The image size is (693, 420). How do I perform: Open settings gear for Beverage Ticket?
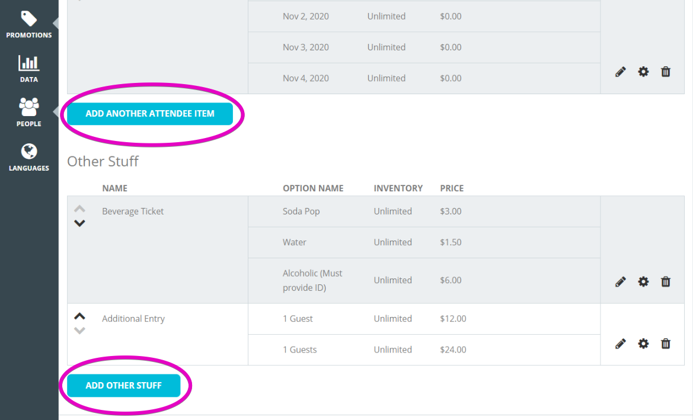tap(643, 282)
